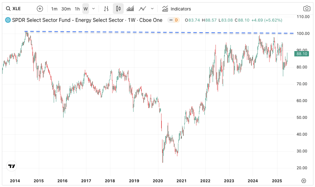Click the 80.00 price axis label
The height and width of the screenshot is (187, 315).
click(x=302, y=67)
